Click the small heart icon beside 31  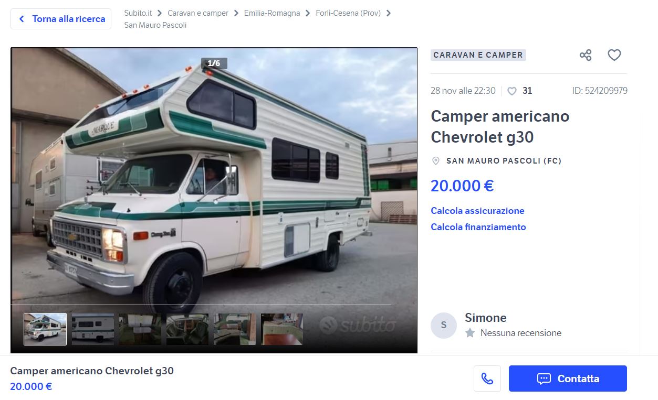pos(512,91)
